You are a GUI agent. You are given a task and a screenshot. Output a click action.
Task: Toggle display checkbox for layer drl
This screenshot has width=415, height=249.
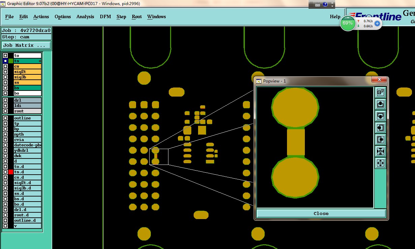coord(5,100)
